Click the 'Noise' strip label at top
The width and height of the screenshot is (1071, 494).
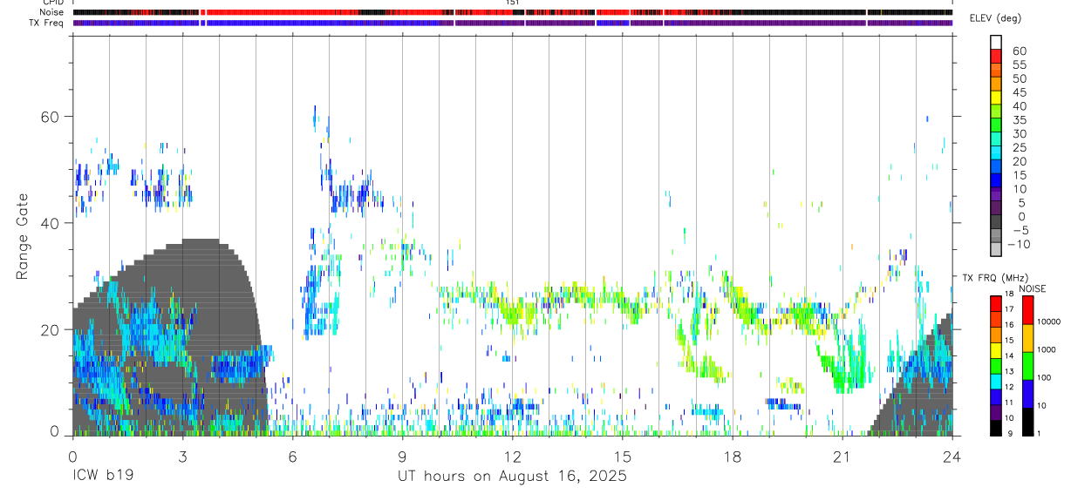click(52, 12)
